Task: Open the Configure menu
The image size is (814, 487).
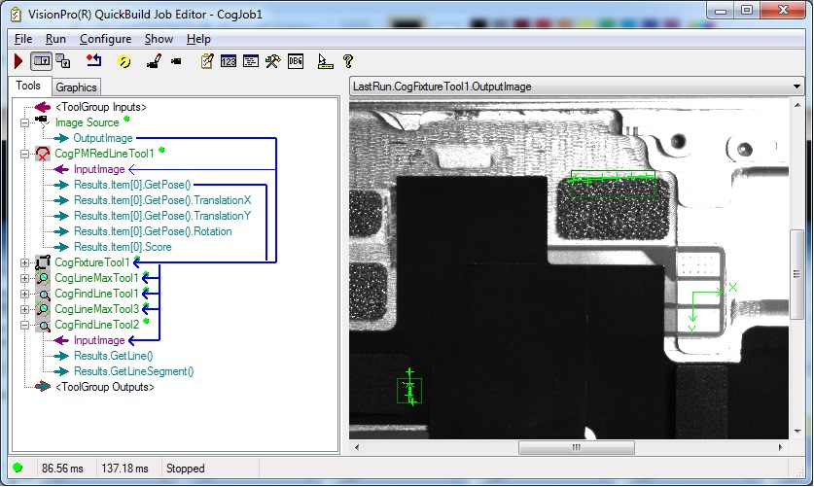Action: click(105, 39)
